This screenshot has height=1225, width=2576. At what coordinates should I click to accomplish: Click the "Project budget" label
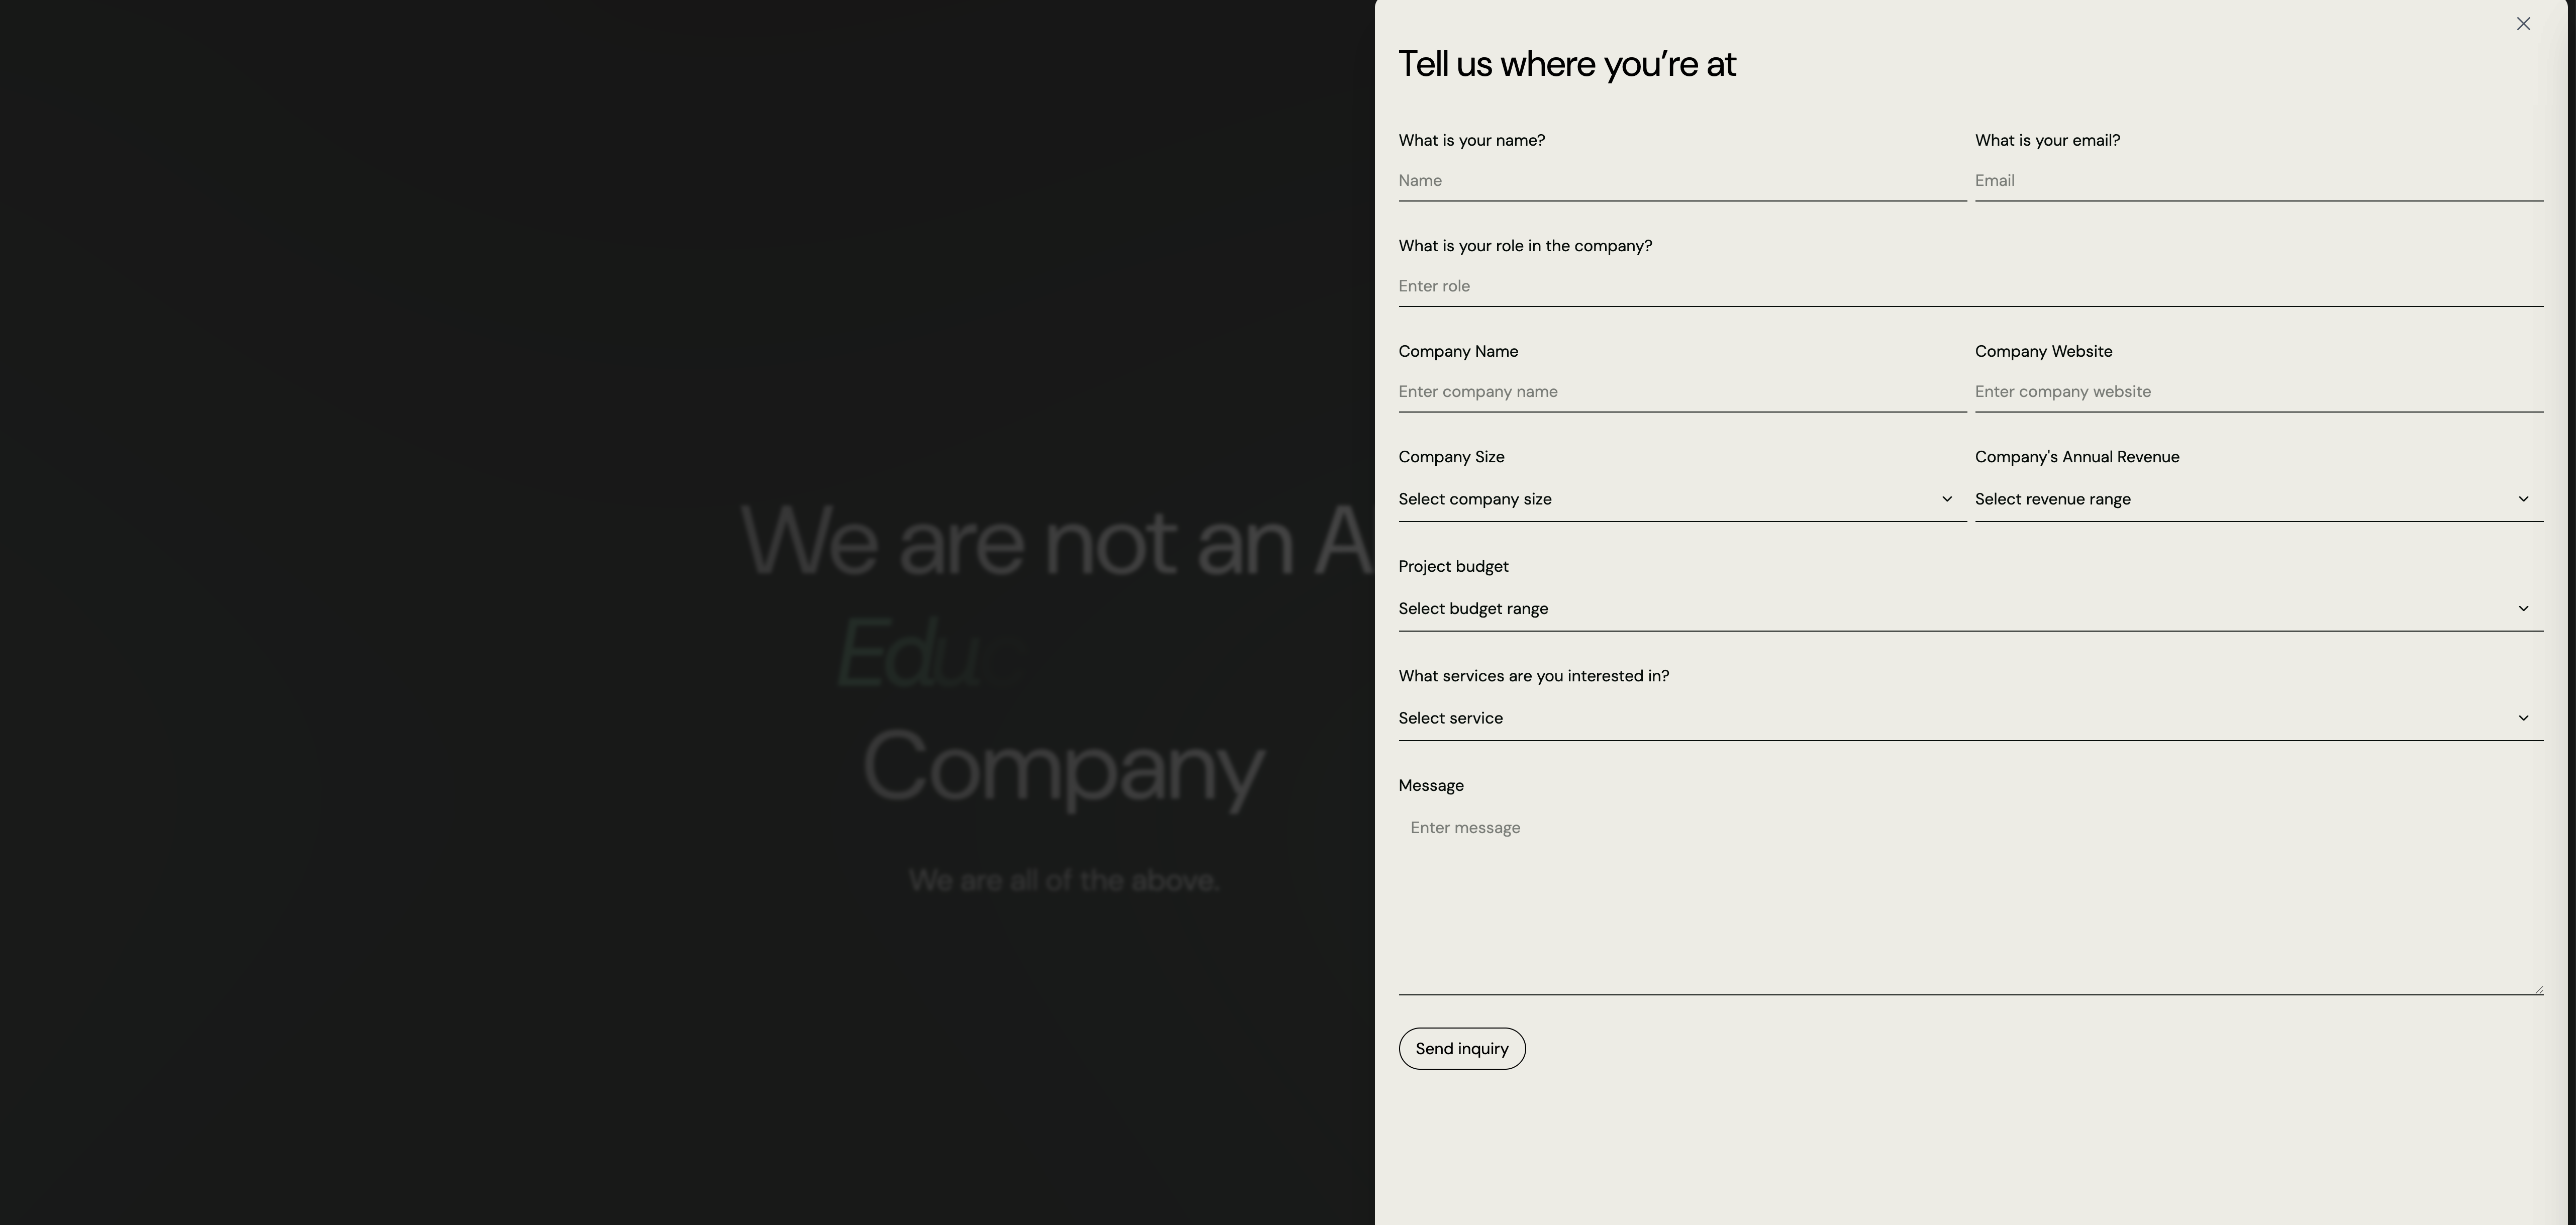click(x=1453, y=567)
